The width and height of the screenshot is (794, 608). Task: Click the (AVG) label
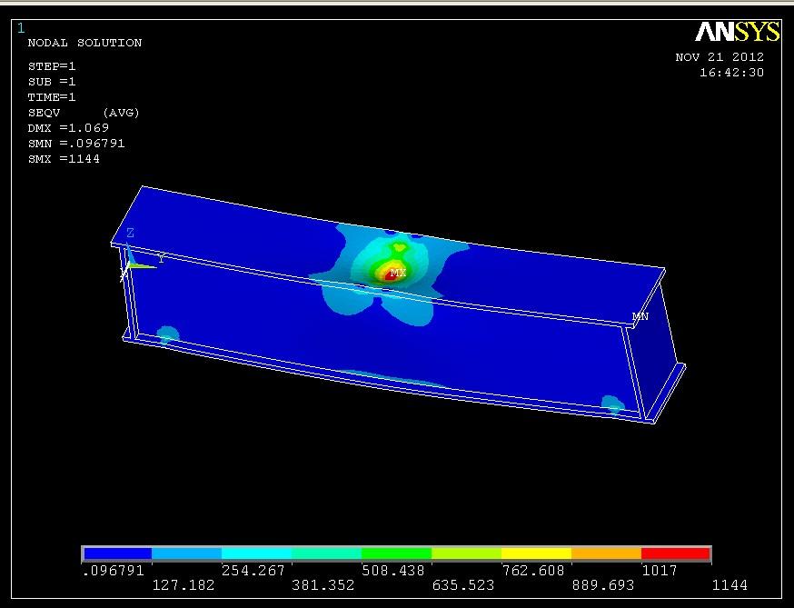pos(121,113)
